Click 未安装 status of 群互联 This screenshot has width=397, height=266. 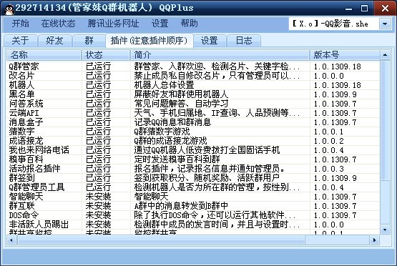point(98,206)
